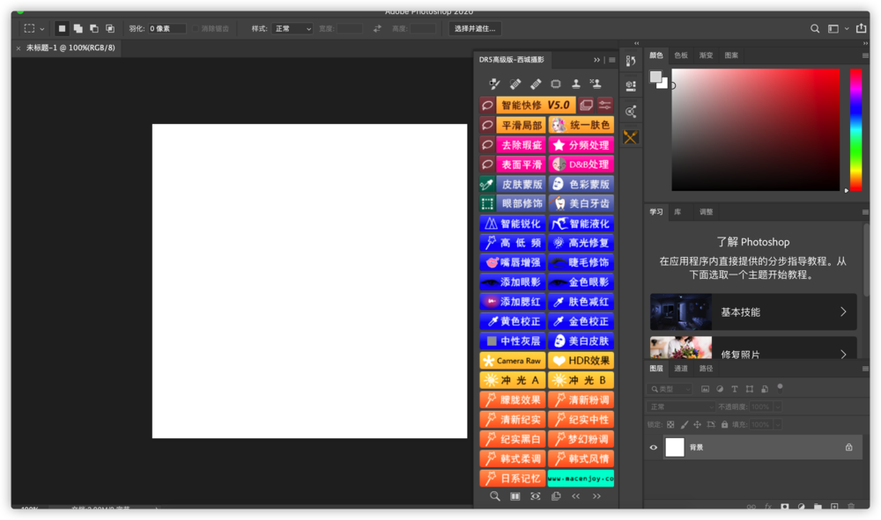The width and height of the screenshot is (881, 520).
Task: Choose Subtract from selection mode icon
Action: coord(94,29)
